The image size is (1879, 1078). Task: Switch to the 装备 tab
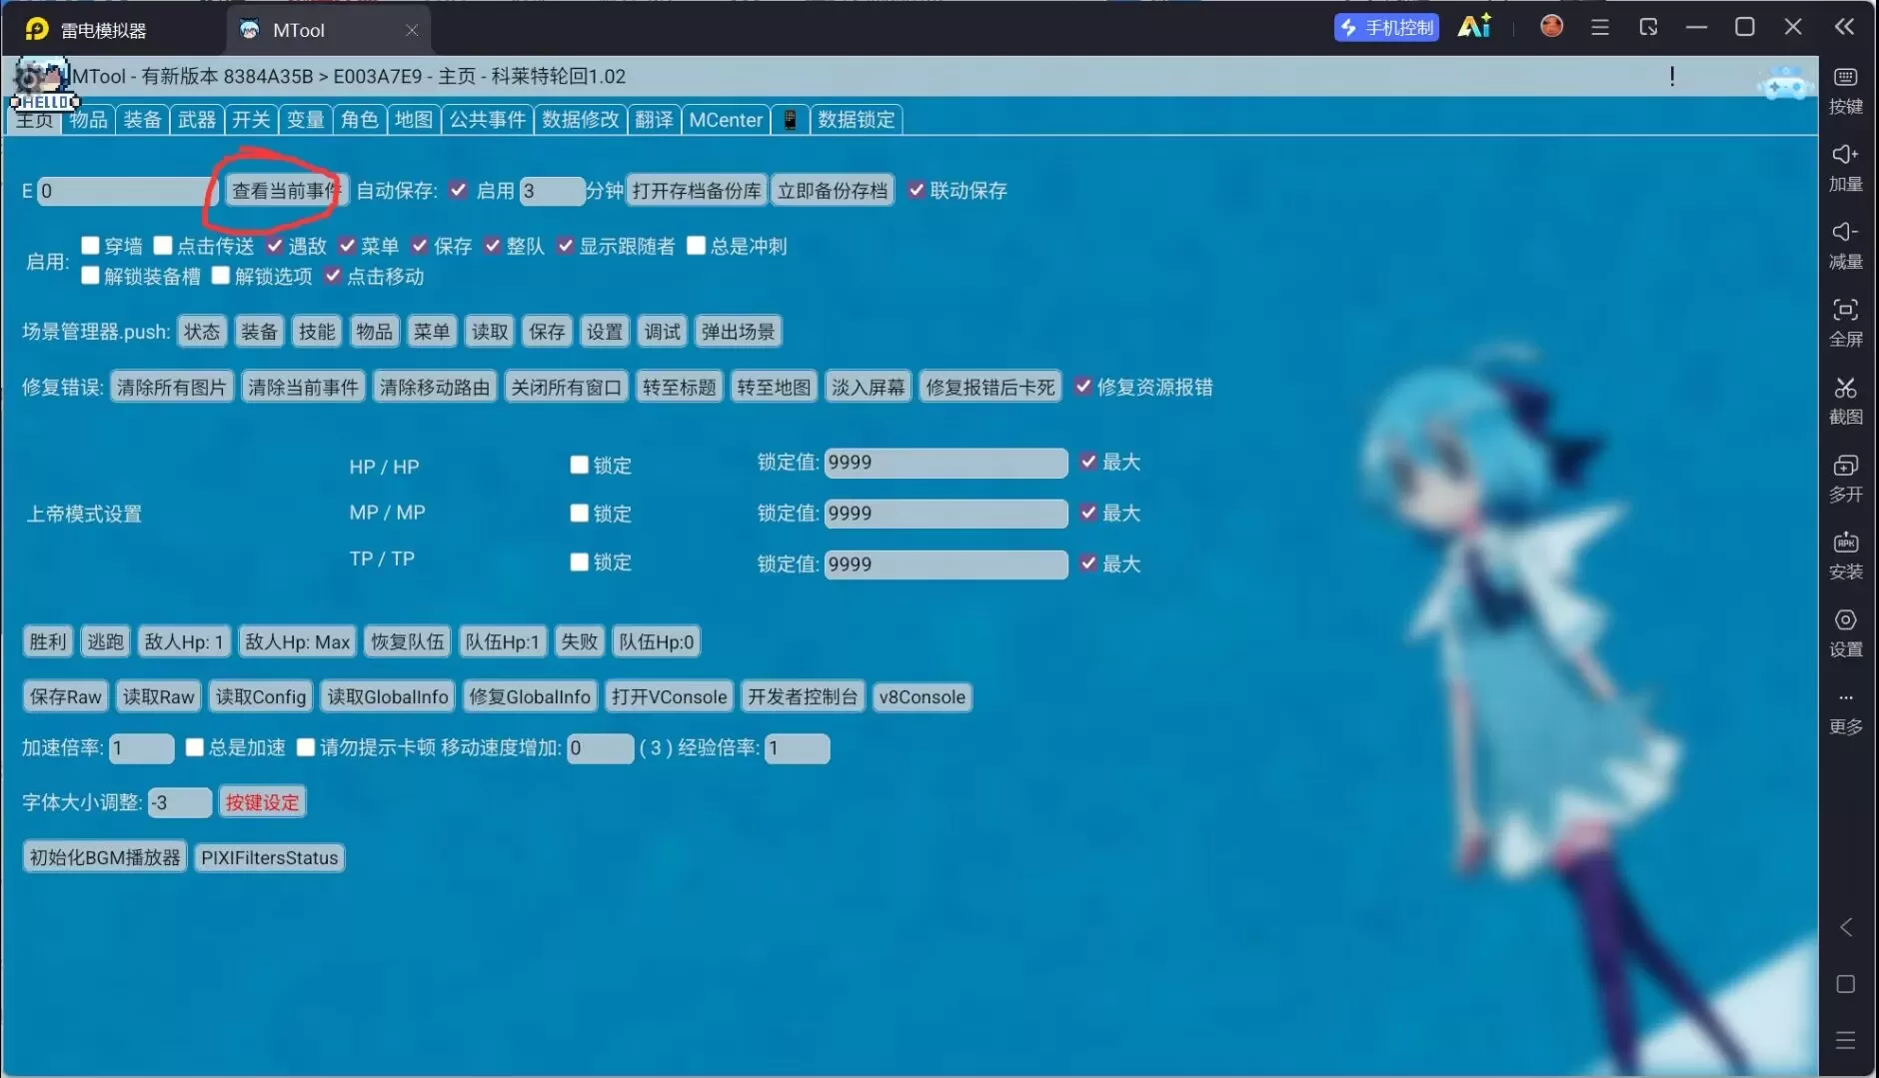142,120
